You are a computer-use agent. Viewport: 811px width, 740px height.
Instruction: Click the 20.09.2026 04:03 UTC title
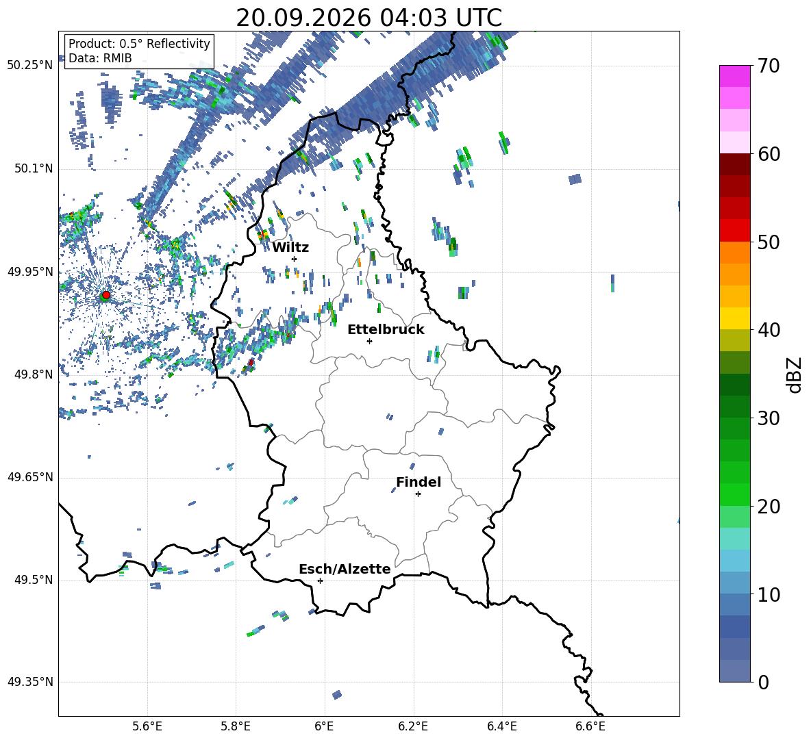369,18
